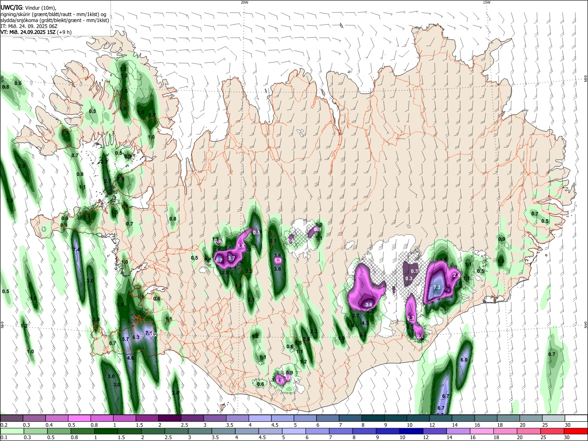Pick snow-scale swatch between 2 and 2.5
Image resolution: width=588 pixels, height=441 pixels.
(x=169, y=418)
